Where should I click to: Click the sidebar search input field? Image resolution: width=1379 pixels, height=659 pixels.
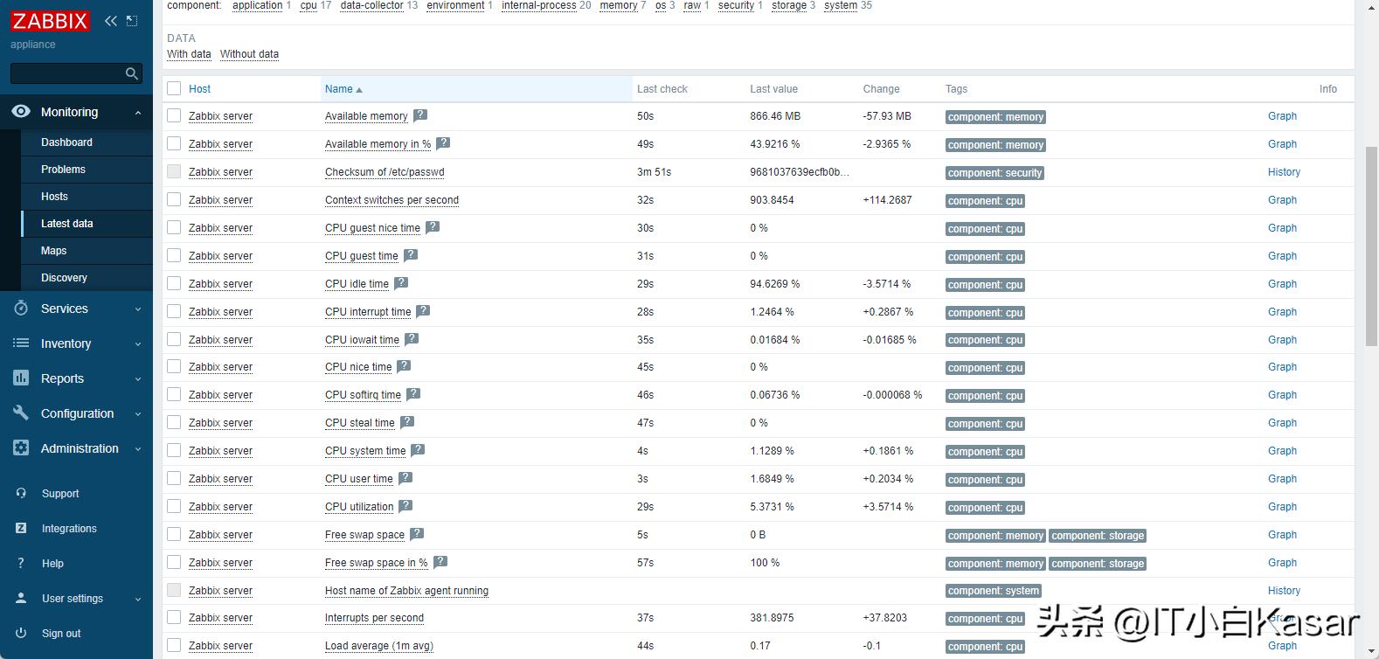[x=66, y=73]
